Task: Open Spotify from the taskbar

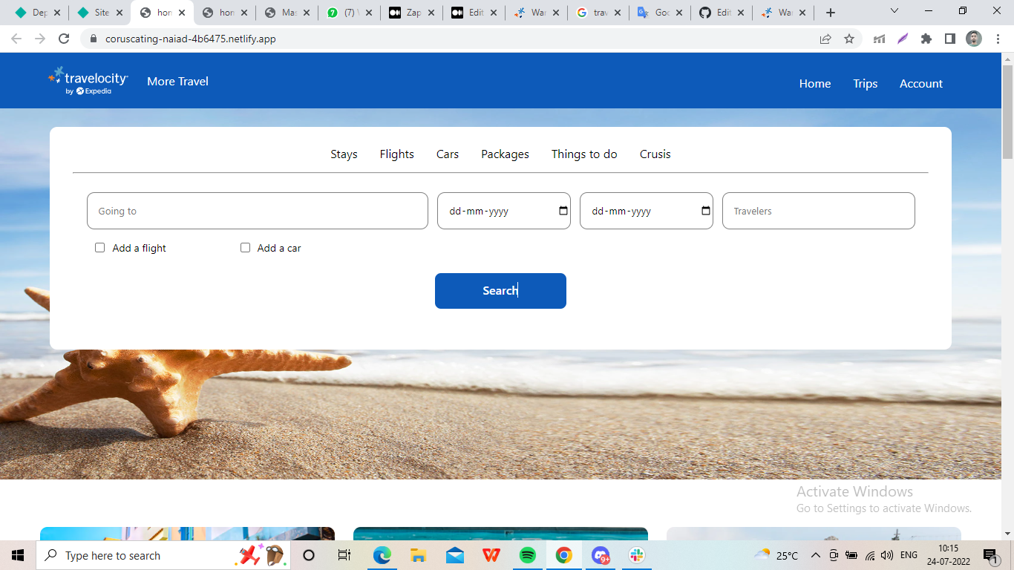Action: (528, 554)
